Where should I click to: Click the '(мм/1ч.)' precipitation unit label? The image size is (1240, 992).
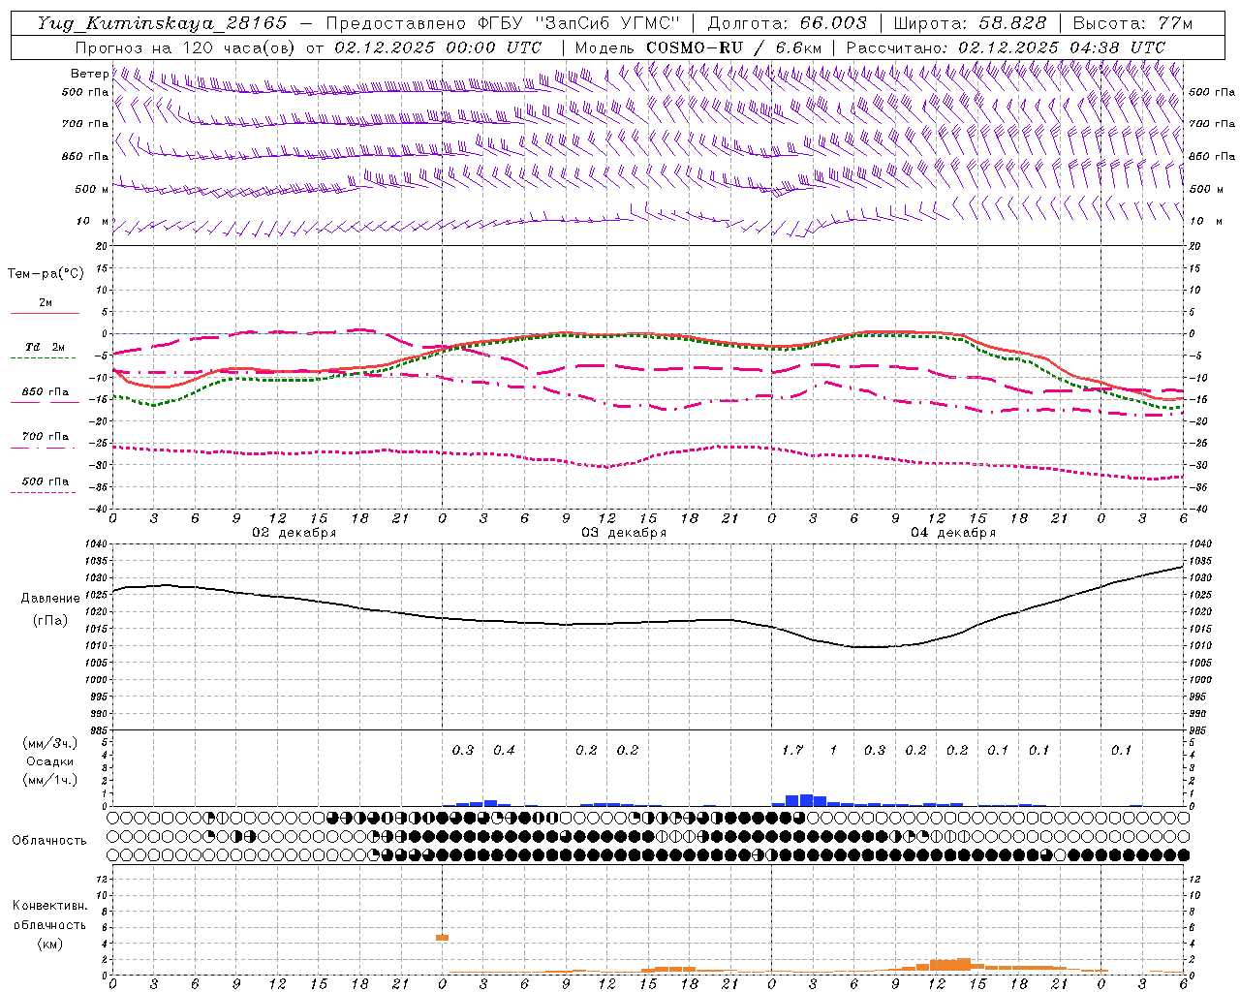49,780
